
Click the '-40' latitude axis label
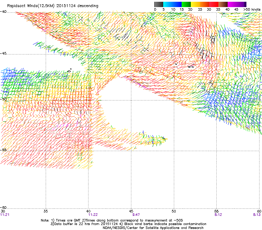pyautogui.click(x=3, y=12)
